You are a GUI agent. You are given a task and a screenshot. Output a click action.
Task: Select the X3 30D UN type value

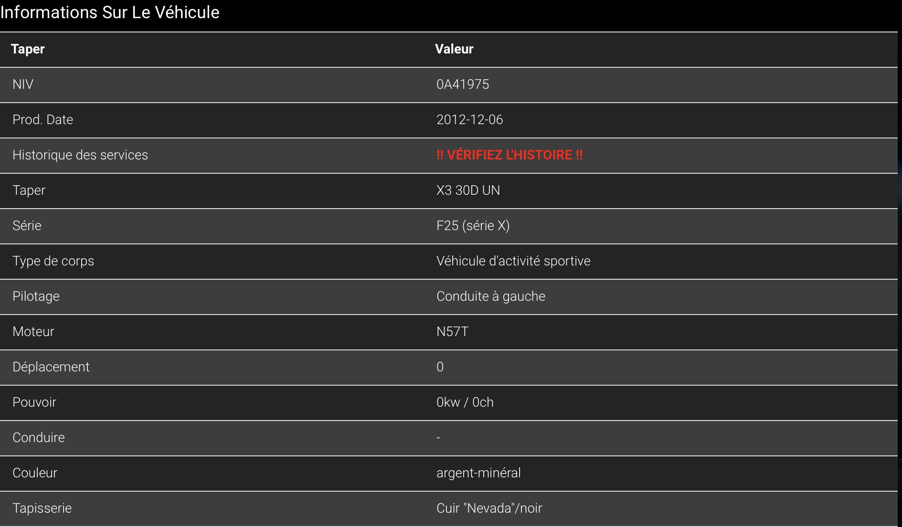[468, 190]
